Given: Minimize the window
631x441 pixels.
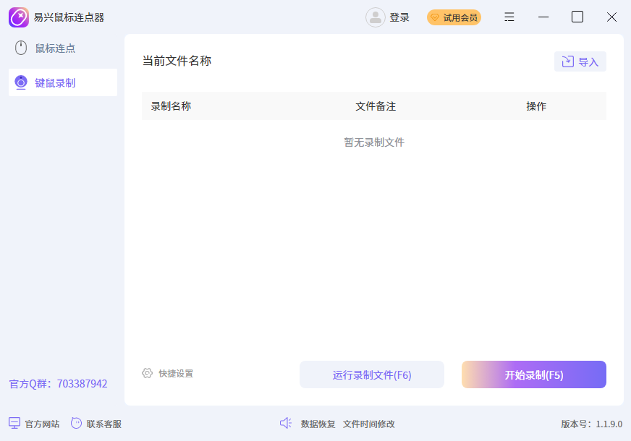Looking at the screenshot, I should click(543, 17).
